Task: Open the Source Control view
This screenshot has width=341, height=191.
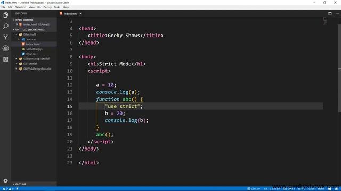Action: click(6, 37)
